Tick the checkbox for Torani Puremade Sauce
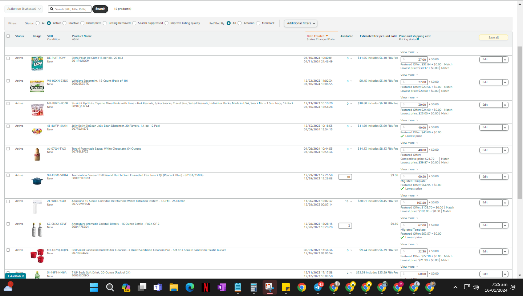 coord(8,149)
